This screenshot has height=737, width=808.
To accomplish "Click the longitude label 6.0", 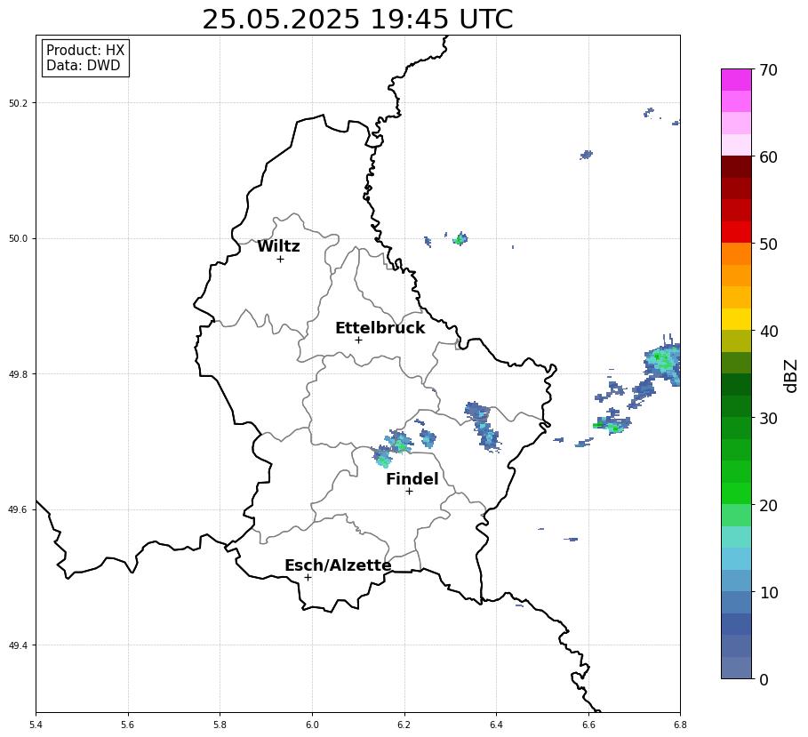I will tap(312, 725).
